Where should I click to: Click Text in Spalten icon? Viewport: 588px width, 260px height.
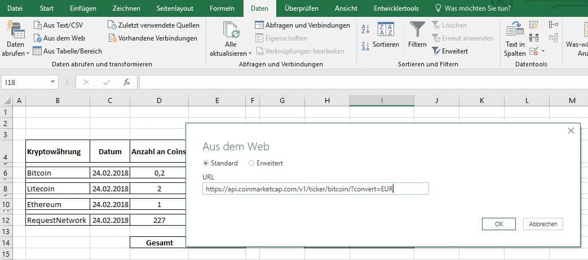click(x=515, y=30)
